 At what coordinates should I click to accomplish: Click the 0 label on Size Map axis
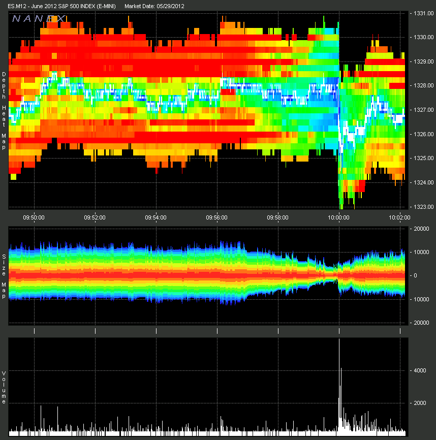pos(416,275)
